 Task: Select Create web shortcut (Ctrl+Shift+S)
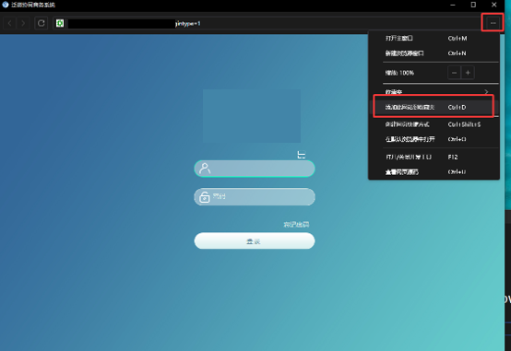434,124
